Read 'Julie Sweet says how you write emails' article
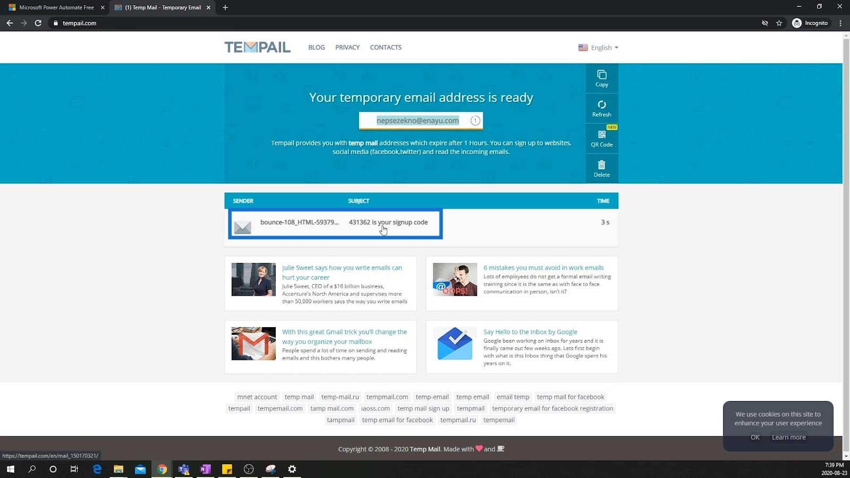 point(342,272)
